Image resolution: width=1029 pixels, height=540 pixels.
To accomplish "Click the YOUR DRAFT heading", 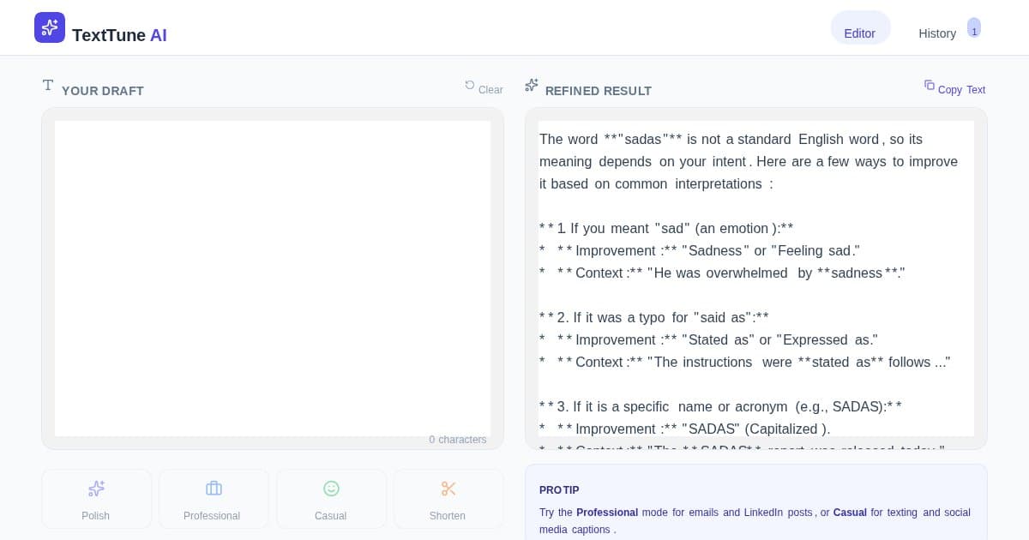I will coord(103,91).
